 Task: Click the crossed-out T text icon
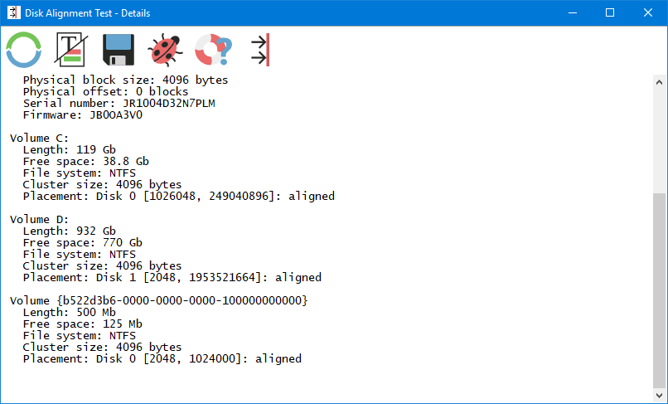[70, 50]
